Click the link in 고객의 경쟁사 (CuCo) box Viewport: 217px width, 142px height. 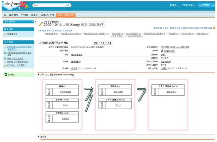(x=118, y=105)
